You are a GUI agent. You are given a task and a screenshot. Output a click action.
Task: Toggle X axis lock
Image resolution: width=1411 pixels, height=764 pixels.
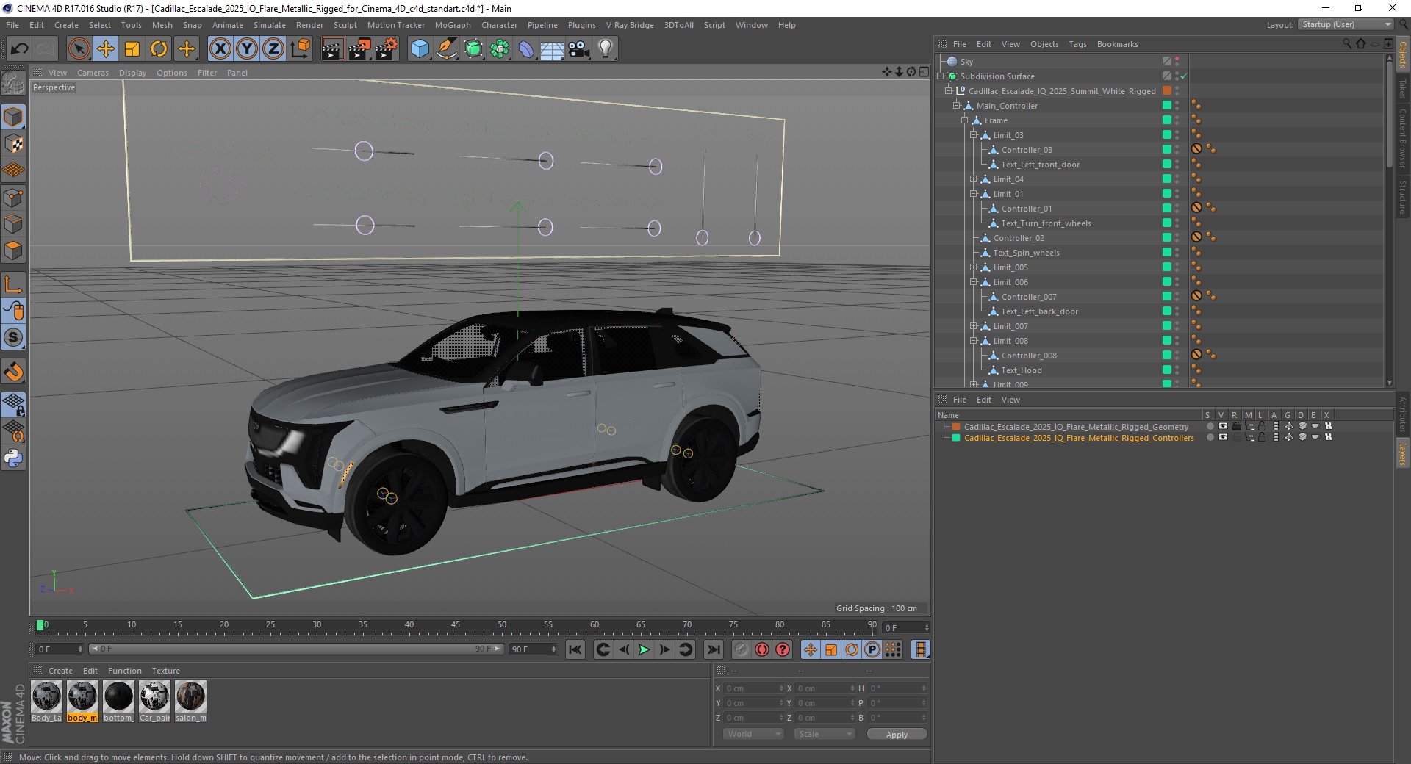(220, 49)
